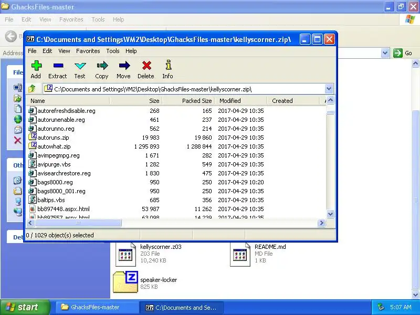Open the Tools menu in the Explorer window

(98, 19)
